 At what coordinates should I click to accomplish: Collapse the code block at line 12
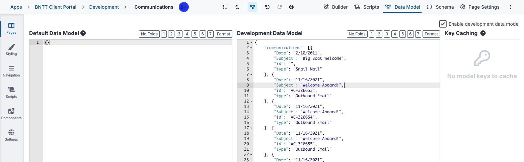pos(251,101)
